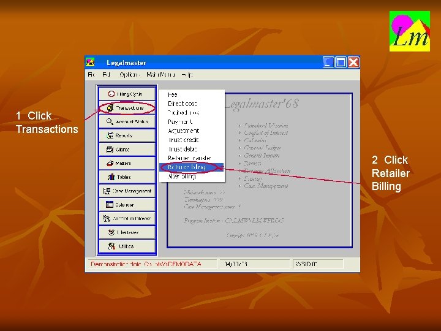The image size is (441, 331).
Task: Click the Conflict of Interest button label
Action: [x=132, y=218]
